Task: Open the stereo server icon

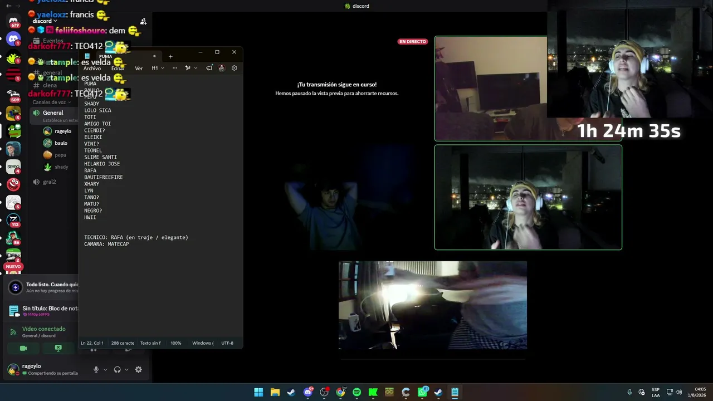Action: pyautogui.click(x=13, y=167)
